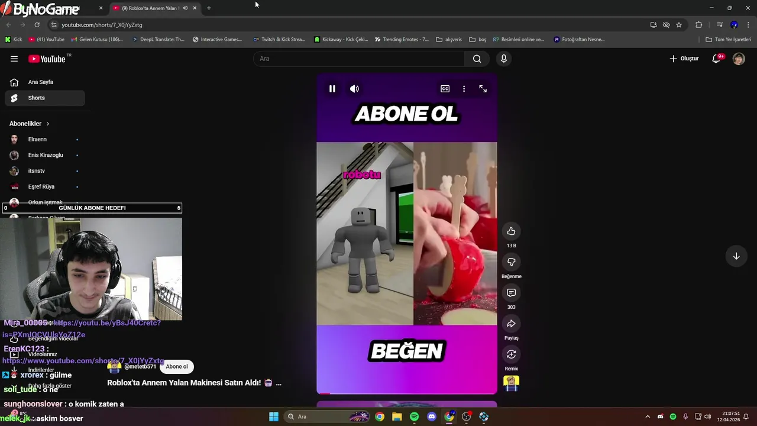Expand the Short title ellipsis

point(279,383)
